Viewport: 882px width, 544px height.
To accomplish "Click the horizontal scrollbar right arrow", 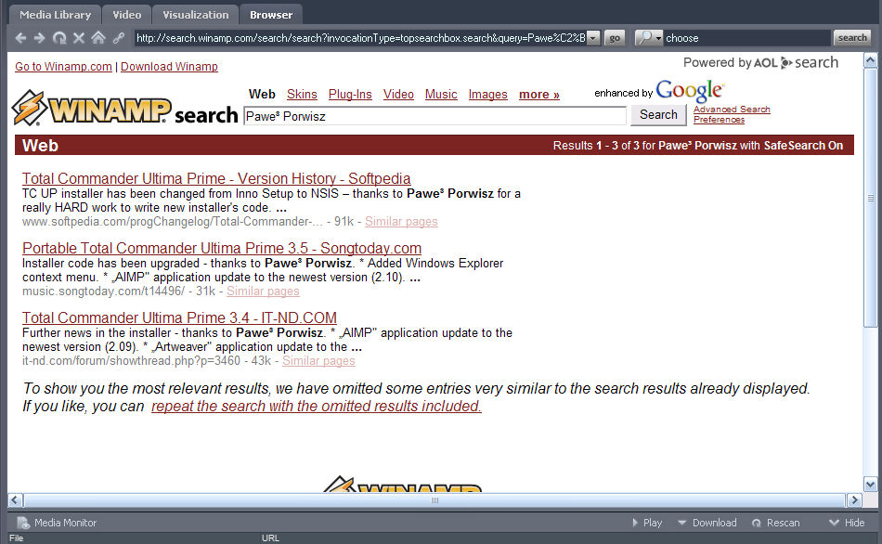I will (854, 500).
